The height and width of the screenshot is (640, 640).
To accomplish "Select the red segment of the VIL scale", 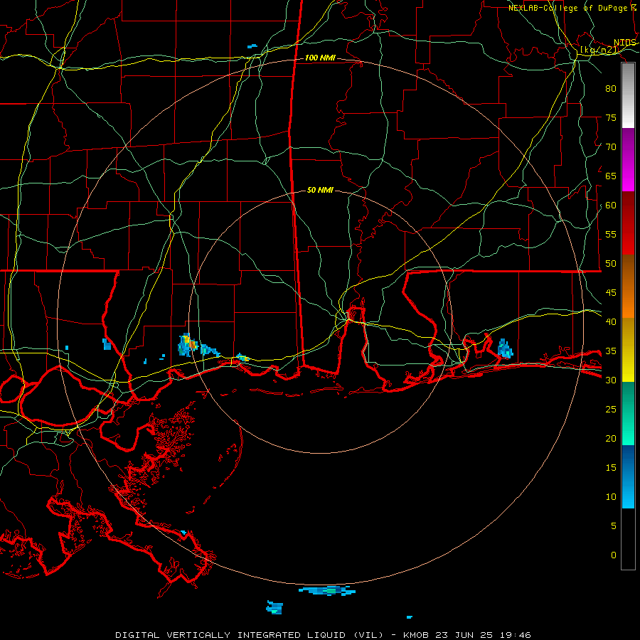I will click(628, 223).
